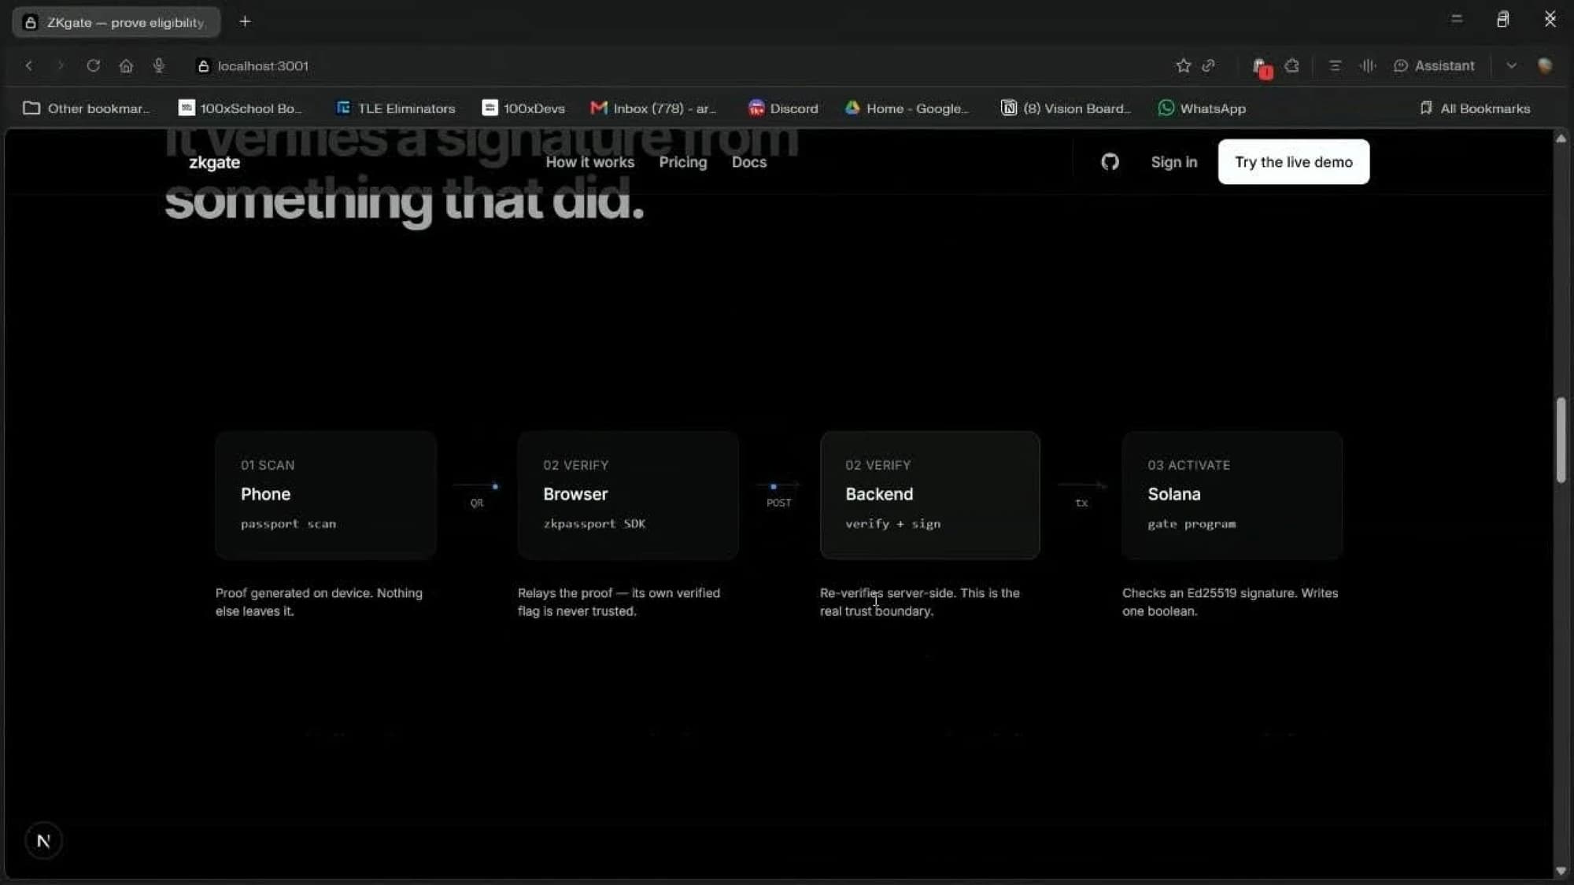Click the browser forward arrow
The image size is (1574, 885).
(60, 66)
